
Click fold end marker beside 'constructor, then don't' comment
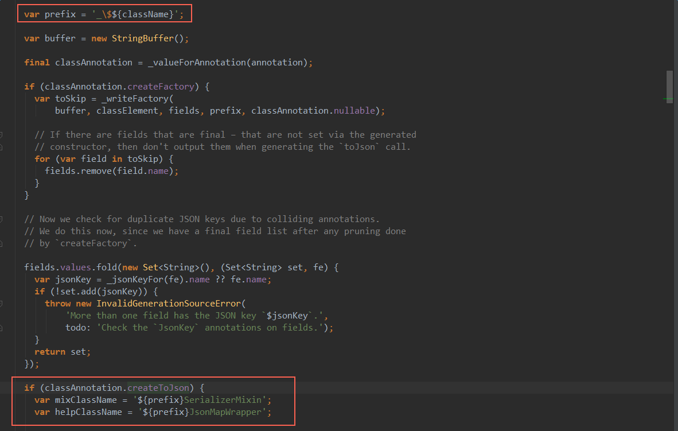click(x=2, y=147)
